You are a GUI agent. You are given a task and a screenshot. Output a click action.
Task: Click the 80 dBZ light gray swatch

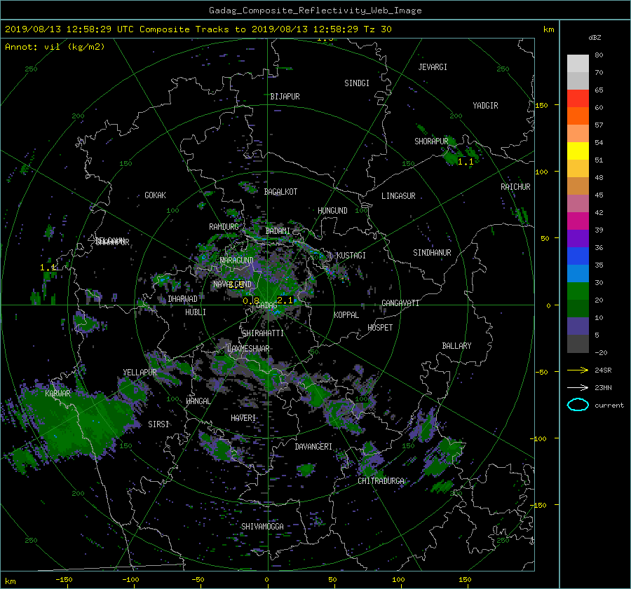tap(578, 63)
